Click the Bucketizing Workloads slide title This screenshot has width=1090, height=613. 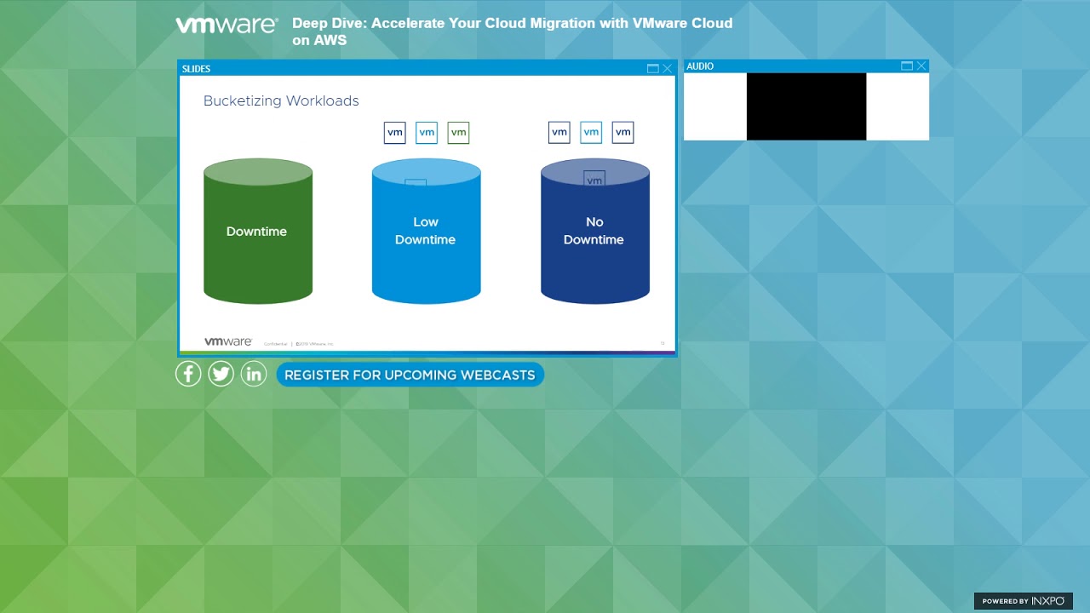pyautogui.click(x=281, y=100)
